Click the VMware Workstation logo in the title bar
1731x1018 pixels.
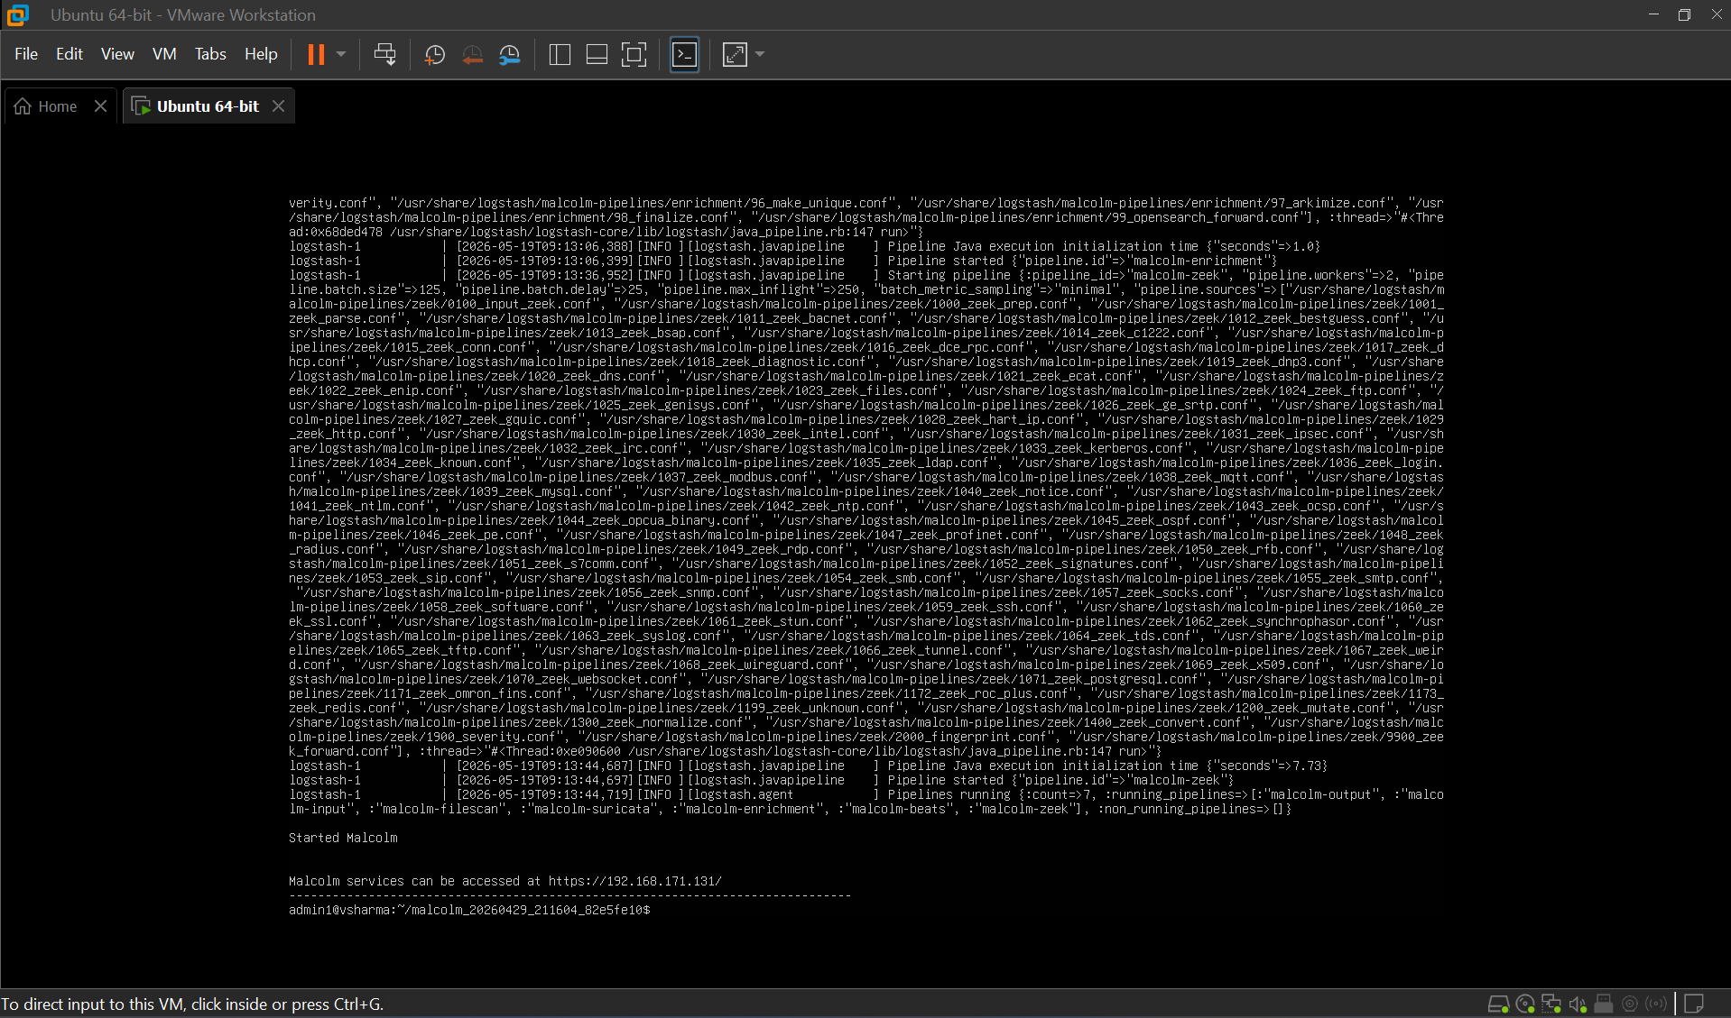pyautogui.click(x=18, y=15)
